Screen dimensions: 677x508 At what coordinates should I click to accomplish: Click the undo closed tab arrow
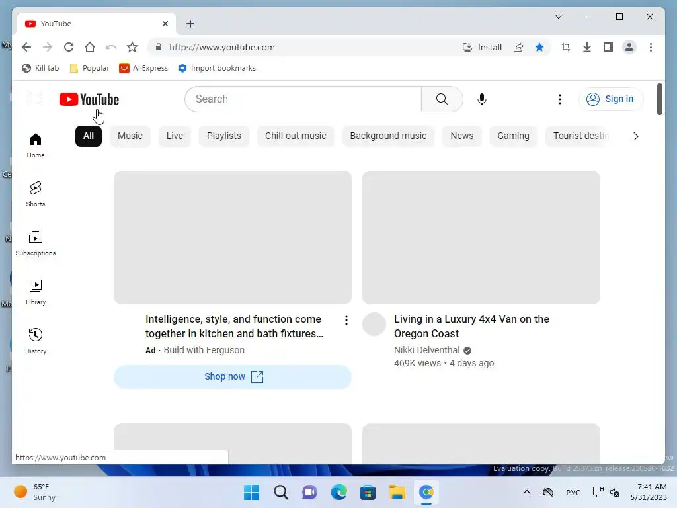(x=111, y=47)
